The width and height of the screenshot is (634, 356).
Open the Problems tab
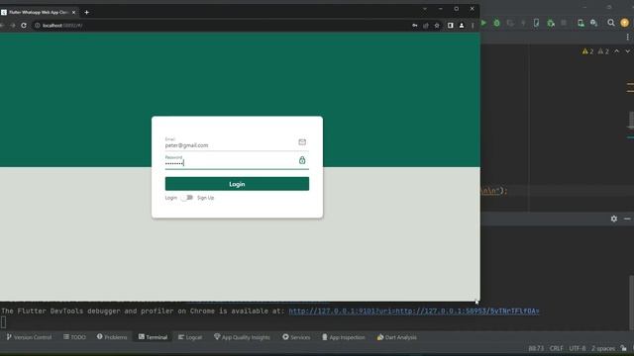coord(112,337)
